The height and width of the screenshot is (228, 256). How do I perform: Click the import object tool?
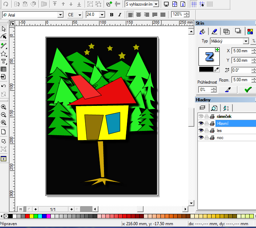click(x=4, y=77)
